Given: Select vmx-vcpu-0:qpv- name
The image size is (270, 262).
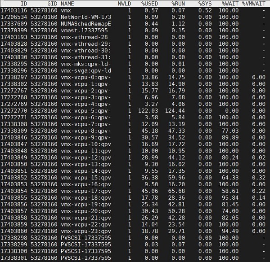Looking at the screenshot, I should [86, 77].
